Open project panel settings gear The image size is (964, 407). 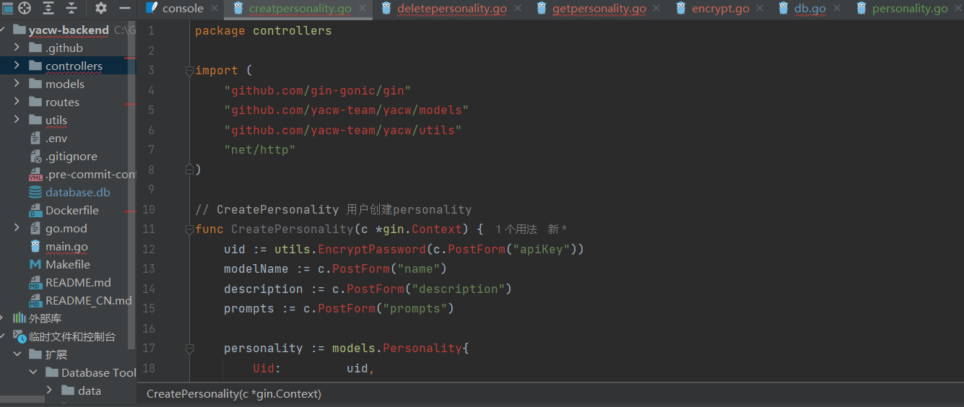(101, 9)
